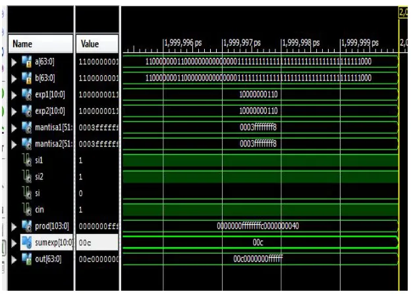The image size is (411, 294).
Task: Click the Value column header
Action: click(97, 44)
